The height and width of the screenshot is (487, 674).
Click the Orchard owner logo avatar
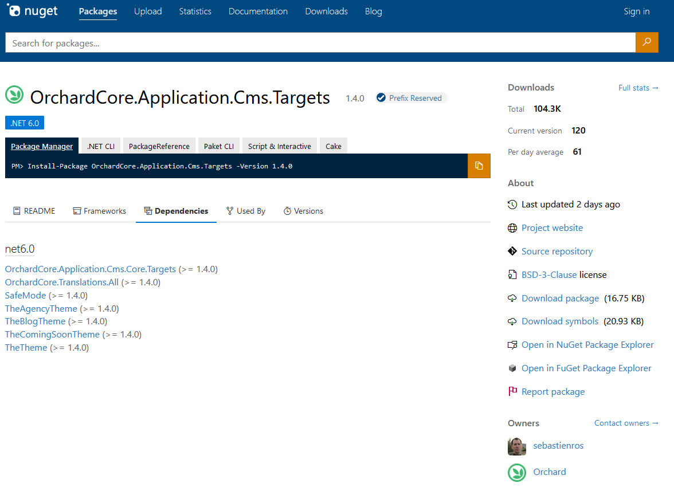[x=517, y=472]
